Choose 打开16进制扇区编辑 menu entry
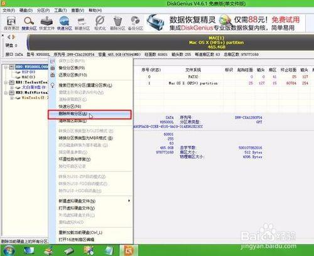 [90, 240]
